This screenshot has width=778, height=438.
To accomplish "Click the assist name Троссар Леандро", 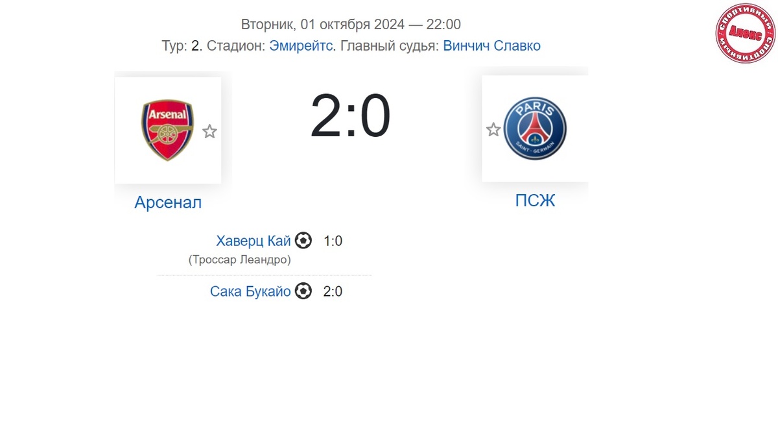I will click(239, 260).
